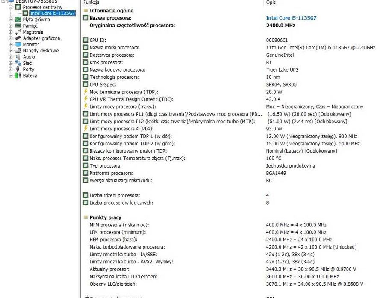Open Płyta główna tree item
This screenshot has height=298, width=380.
36,20
